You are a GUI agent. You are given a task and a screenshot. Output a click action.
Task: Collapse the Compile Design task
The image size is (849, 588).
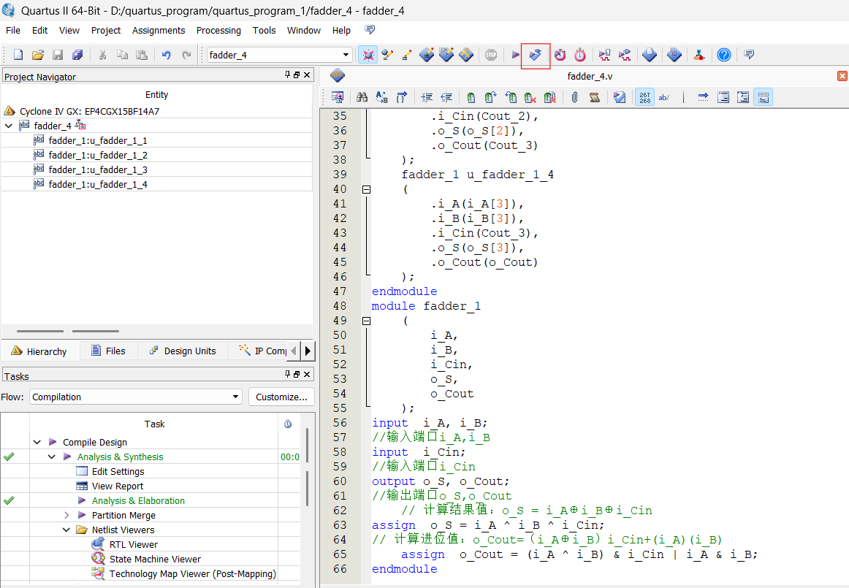click(37, 442)
